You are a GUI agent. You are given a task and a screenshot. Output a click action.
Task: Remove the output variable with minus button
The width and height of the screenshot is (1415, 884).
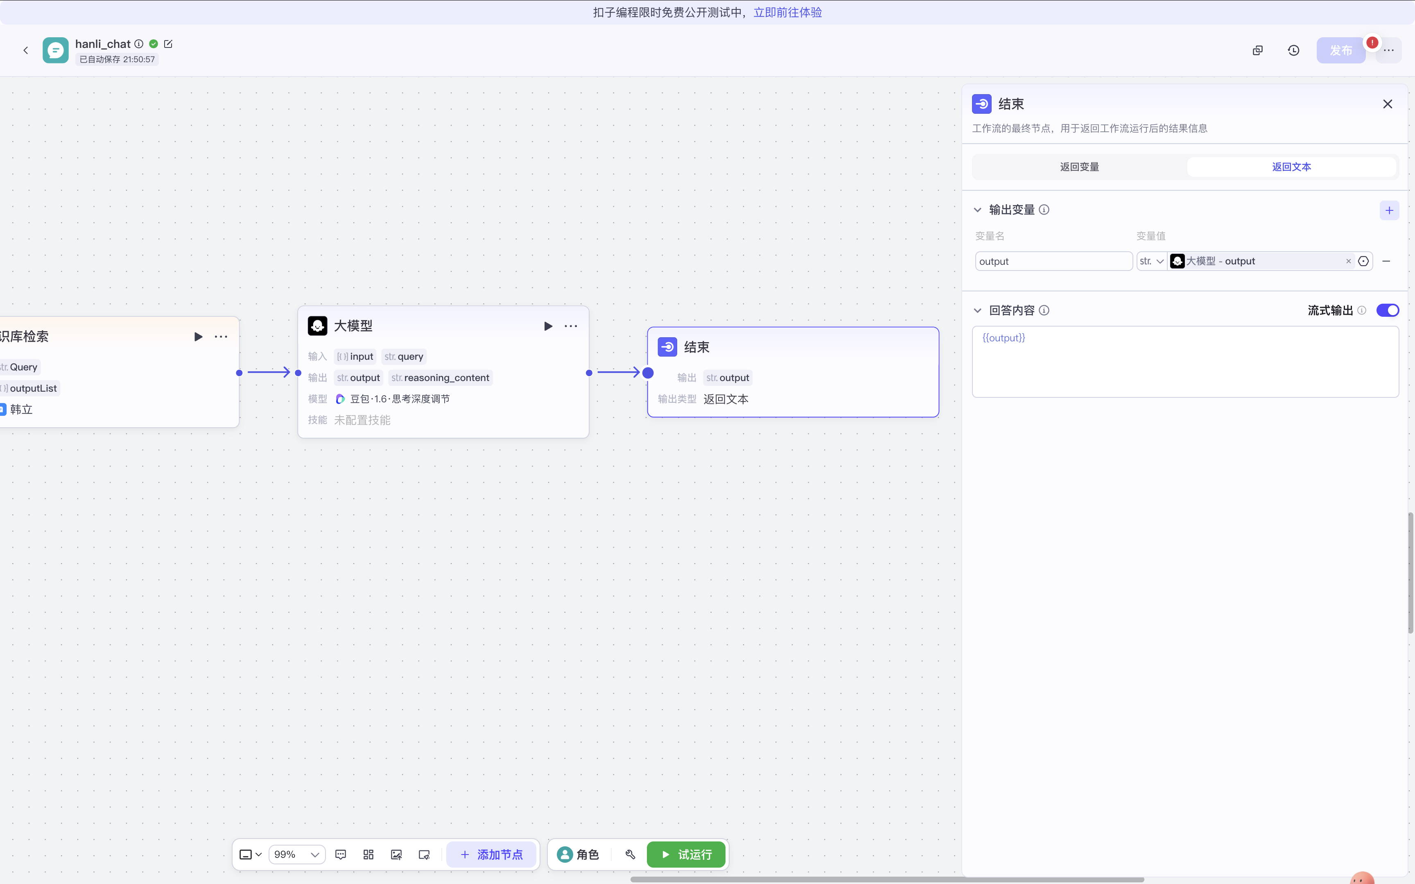point(1386,262)
